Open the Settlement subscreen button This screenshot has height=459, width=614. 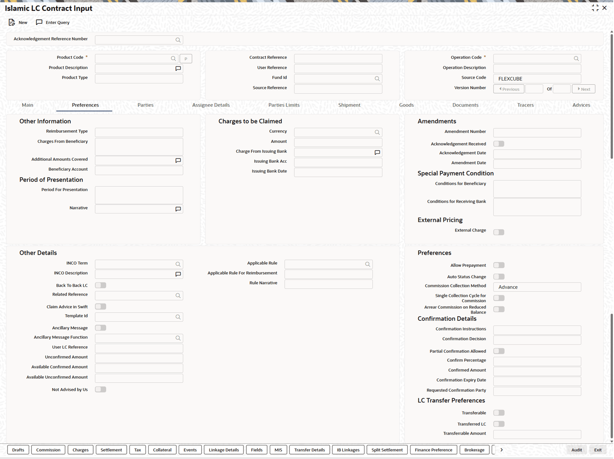coord(111,450)
